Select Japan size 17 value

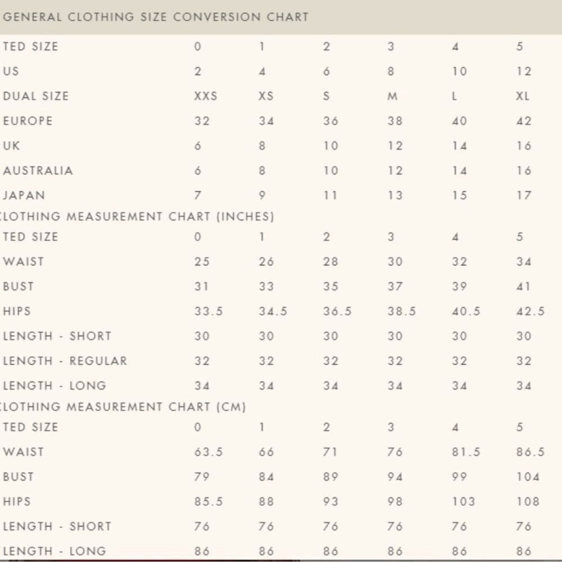[x=523, y=196]
